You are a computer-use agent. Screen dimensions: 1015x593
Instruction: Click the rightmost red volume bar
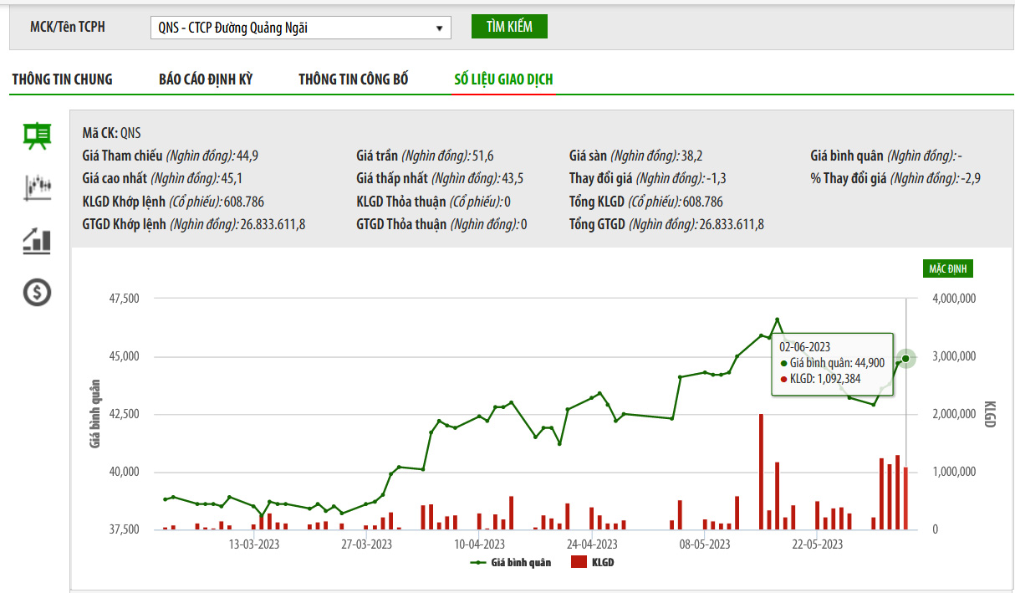[x=905, y=498]
